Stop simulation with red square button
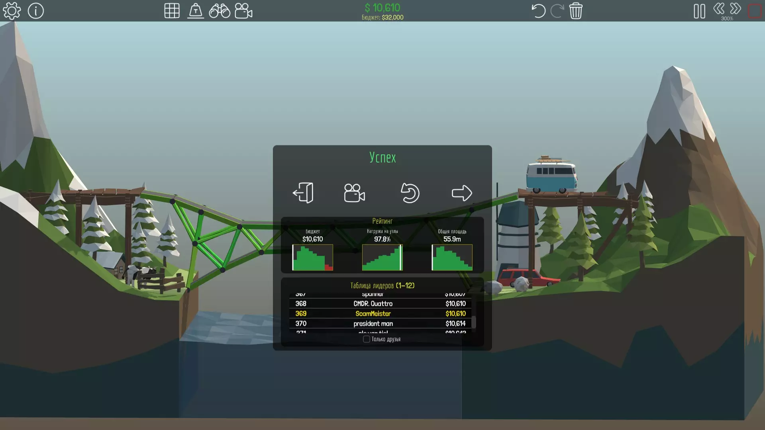 755,11
